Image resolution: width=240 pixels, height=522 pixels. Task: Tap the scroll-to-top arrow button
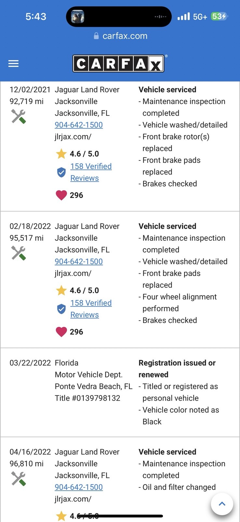point(222,504)
